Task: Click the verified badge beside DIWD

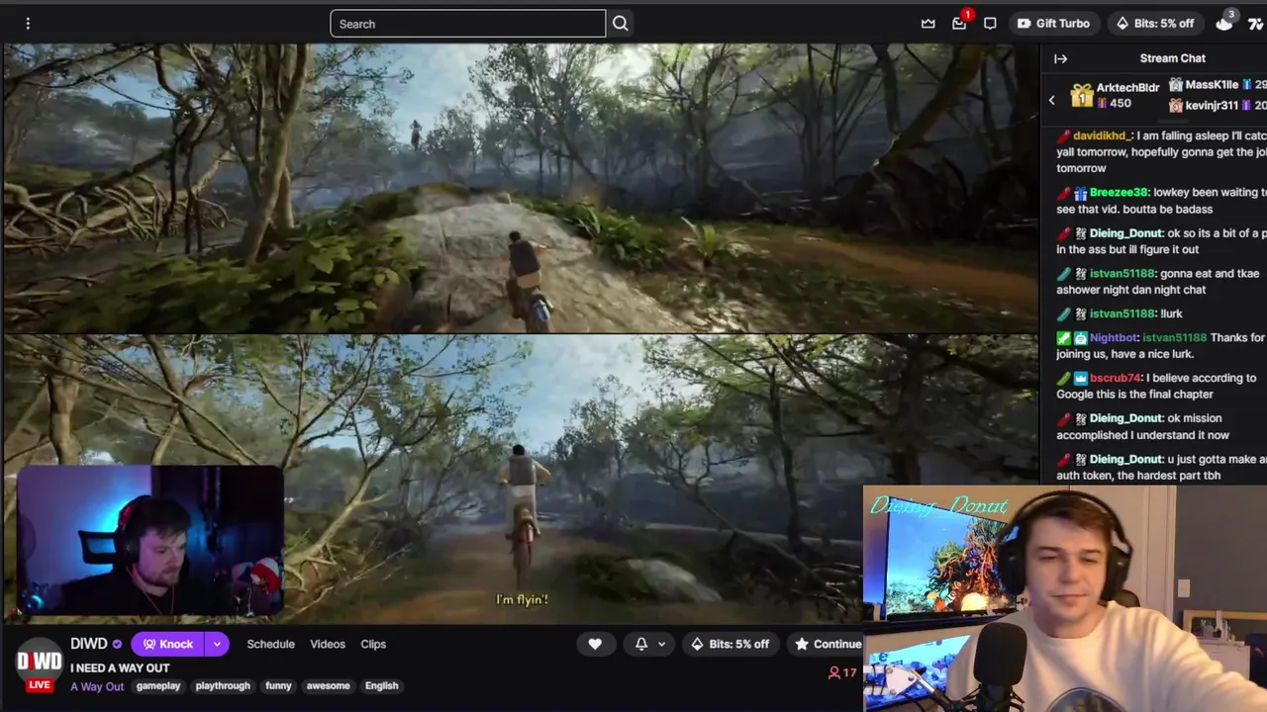Action: click(117, 645)
